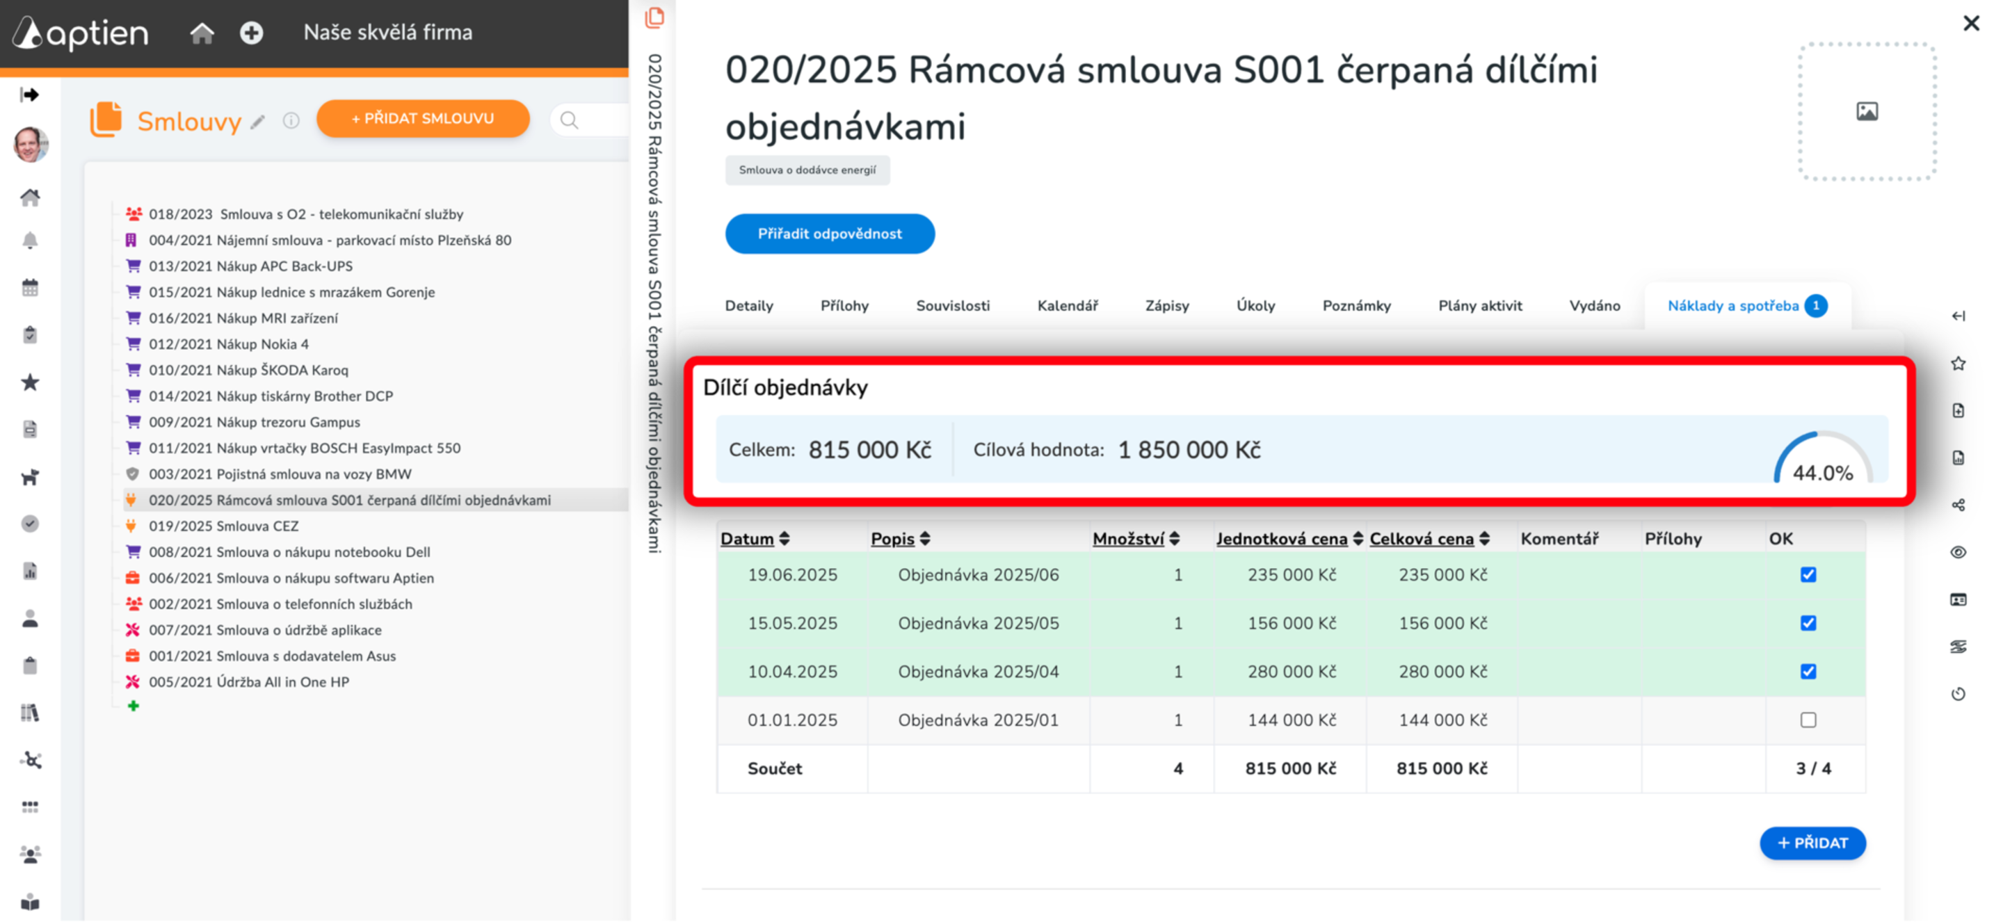The height and width of the screenshot is (922, 2003).
Task: Open contract 018/2023 Smlouva s O2
Action: (305, 213)
